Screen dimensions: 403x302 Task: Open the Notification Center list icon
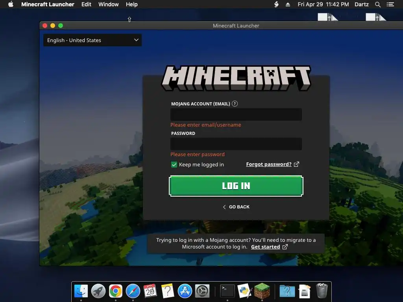pos(390,4)
